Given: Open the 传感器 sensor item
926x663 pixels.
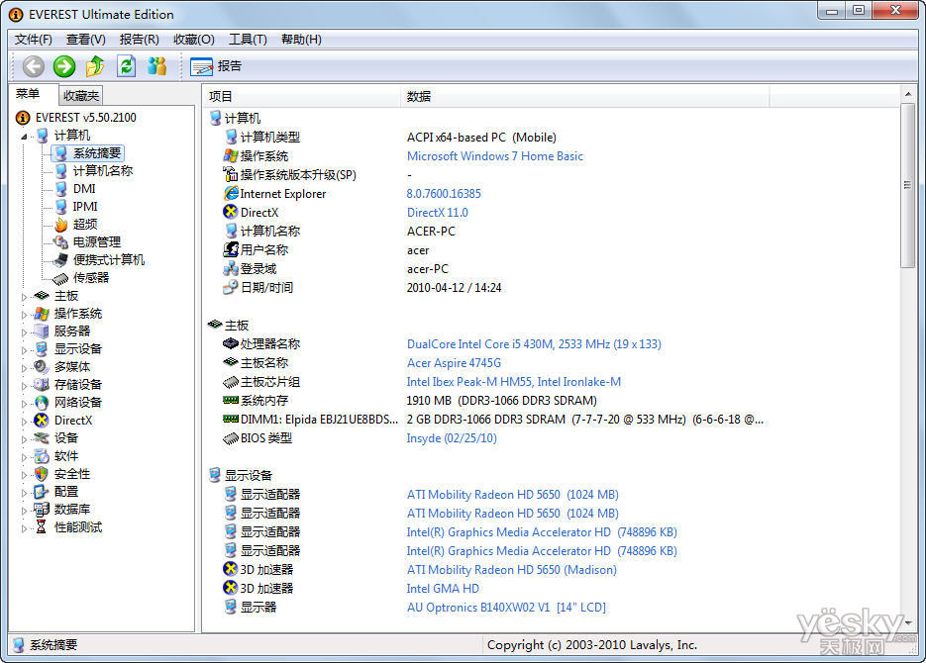Looking at the screenshot, I should pos(91,277).
